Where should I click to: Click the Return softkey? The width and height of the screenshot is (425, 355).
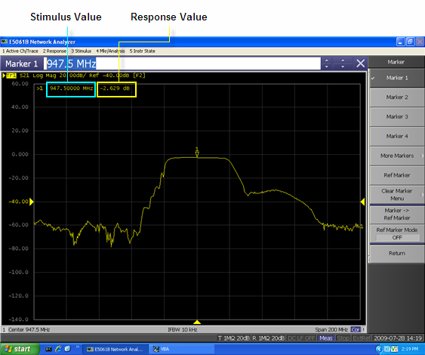[x=397, y=254]
